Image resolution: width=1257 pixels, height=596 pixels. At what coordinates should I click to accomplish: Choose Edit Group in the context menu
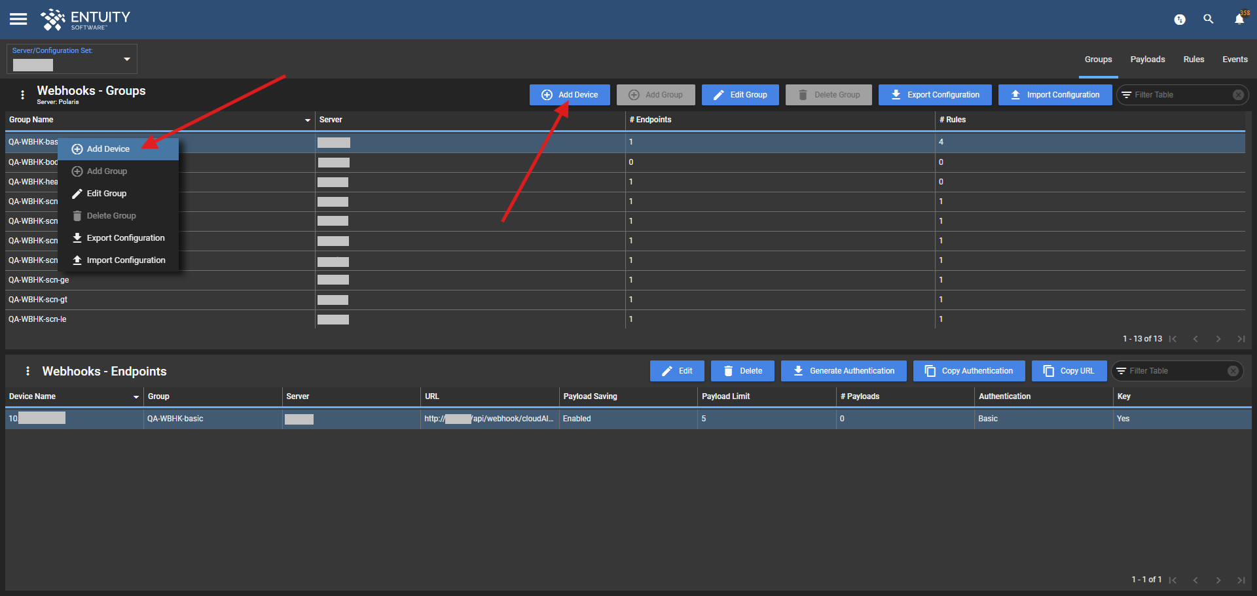point(118,194)
